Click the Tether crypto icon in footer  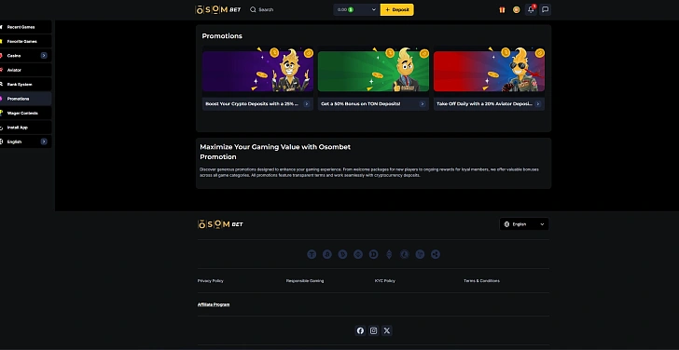[312, 254]
